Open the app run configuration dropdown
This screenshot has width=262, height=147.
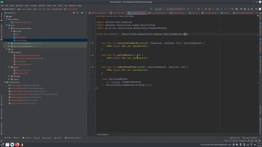pos(160,9)
